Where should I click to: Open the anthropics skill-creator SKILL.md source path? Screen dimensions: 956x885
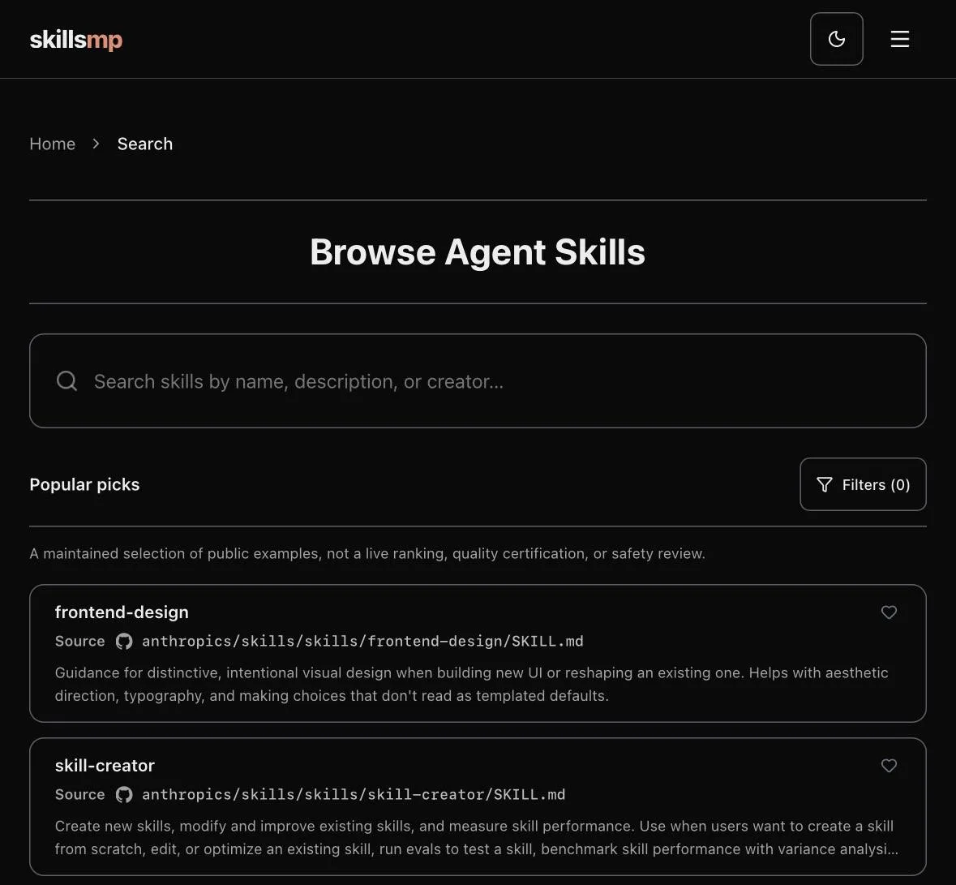click(354, 795)
